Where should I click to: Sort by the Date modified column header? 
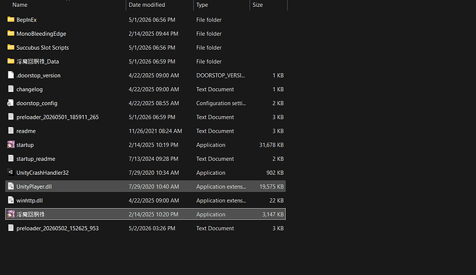[x=147, y=5]
